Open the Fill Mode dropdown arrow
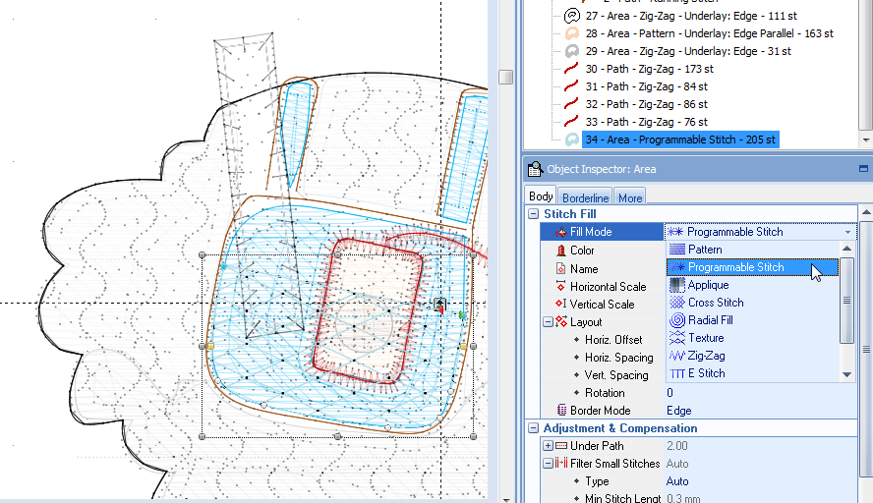The width and height of the screenshot is (873, 503). (847, 232)
